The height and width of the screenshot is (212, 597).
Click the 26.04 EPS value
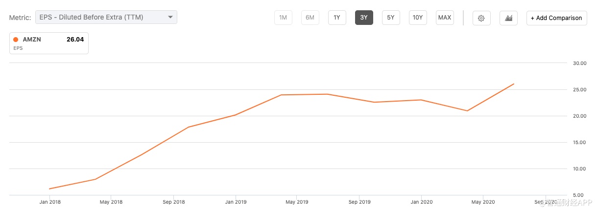click(x=75, y=40)
